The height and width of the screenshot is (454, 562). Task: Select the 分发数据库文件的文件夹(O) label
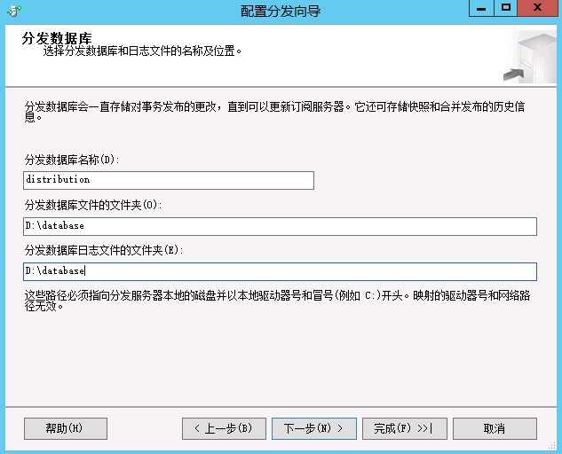tap(91, 206)
